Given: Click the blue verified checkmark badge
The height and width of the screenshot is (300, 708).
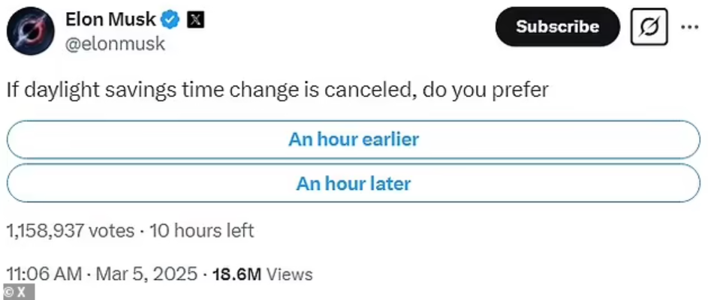Looking at the screenshot, I should 171,19.
